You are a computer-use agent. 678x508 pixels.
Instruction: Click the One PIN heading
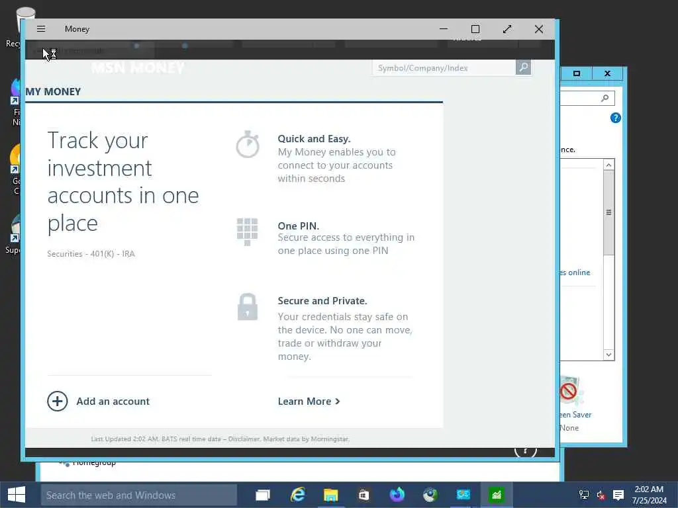[x=299, y=226]
